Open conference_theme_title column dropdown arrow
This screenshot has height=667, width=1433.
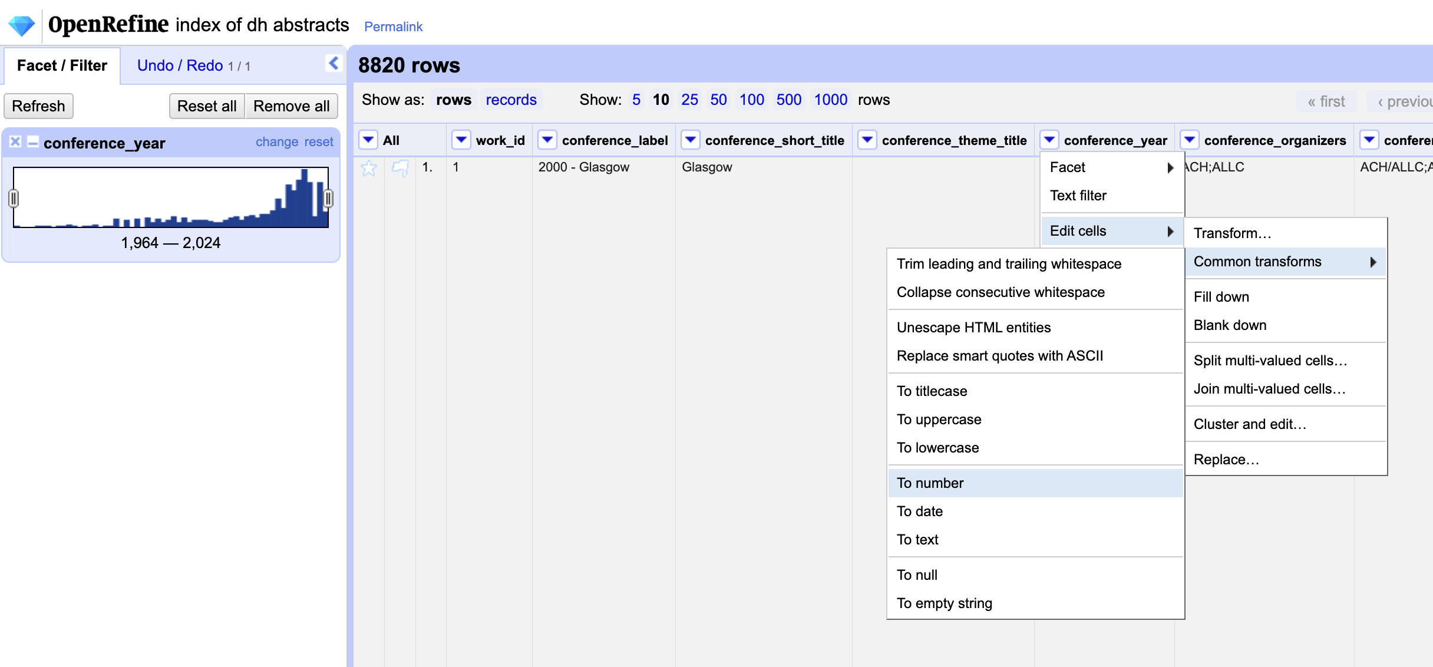(x=867, y=140)
